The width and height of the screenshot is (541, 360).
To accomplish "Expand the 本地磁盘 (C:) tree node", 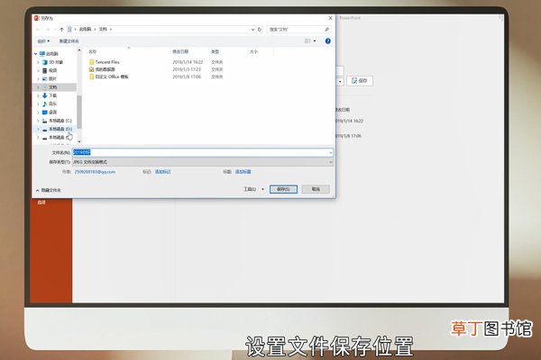I will coord(38,121).
